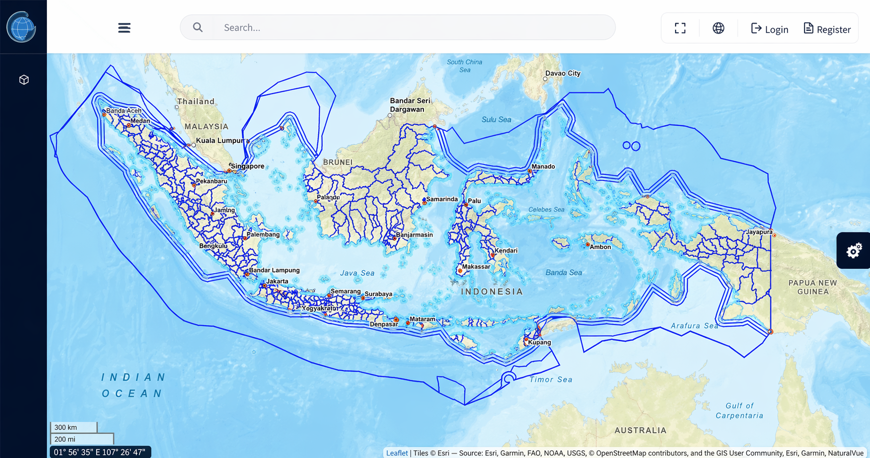Open the hamburger menu
Image resolution: width=870 pixels, height=458 pixels.
click(x=124, y=28)
